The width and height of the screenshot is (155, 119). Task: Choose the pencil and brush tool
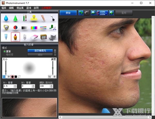tap(25, 18)
